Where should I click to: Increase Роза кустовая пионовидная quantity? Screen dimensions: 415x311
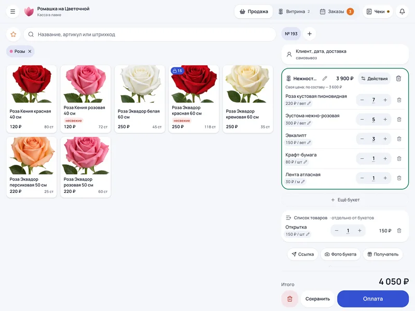(x=385, y=100)
